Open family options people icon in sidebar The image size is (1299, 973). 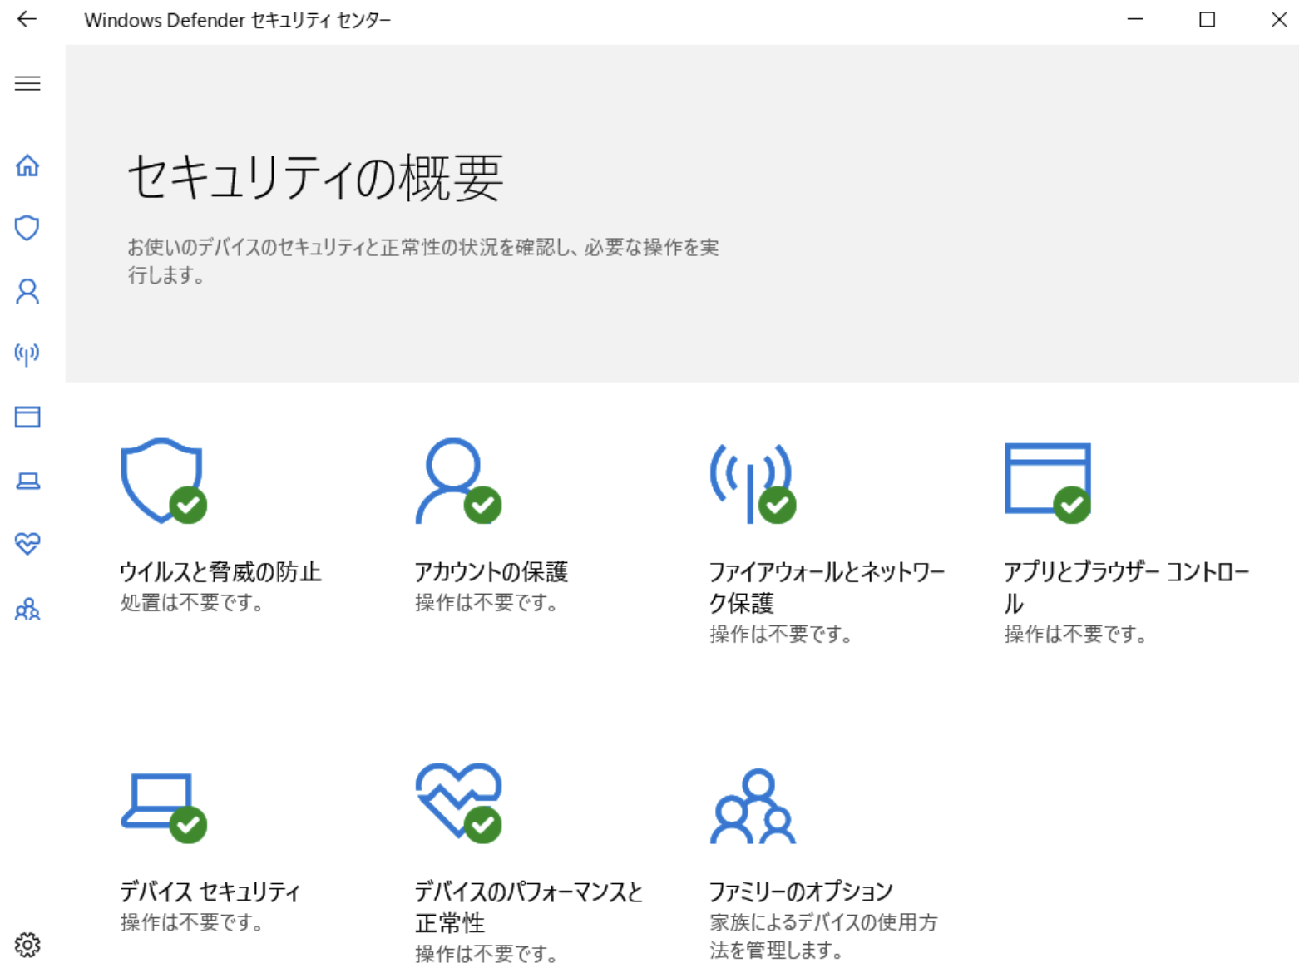[x=27, y=610]
